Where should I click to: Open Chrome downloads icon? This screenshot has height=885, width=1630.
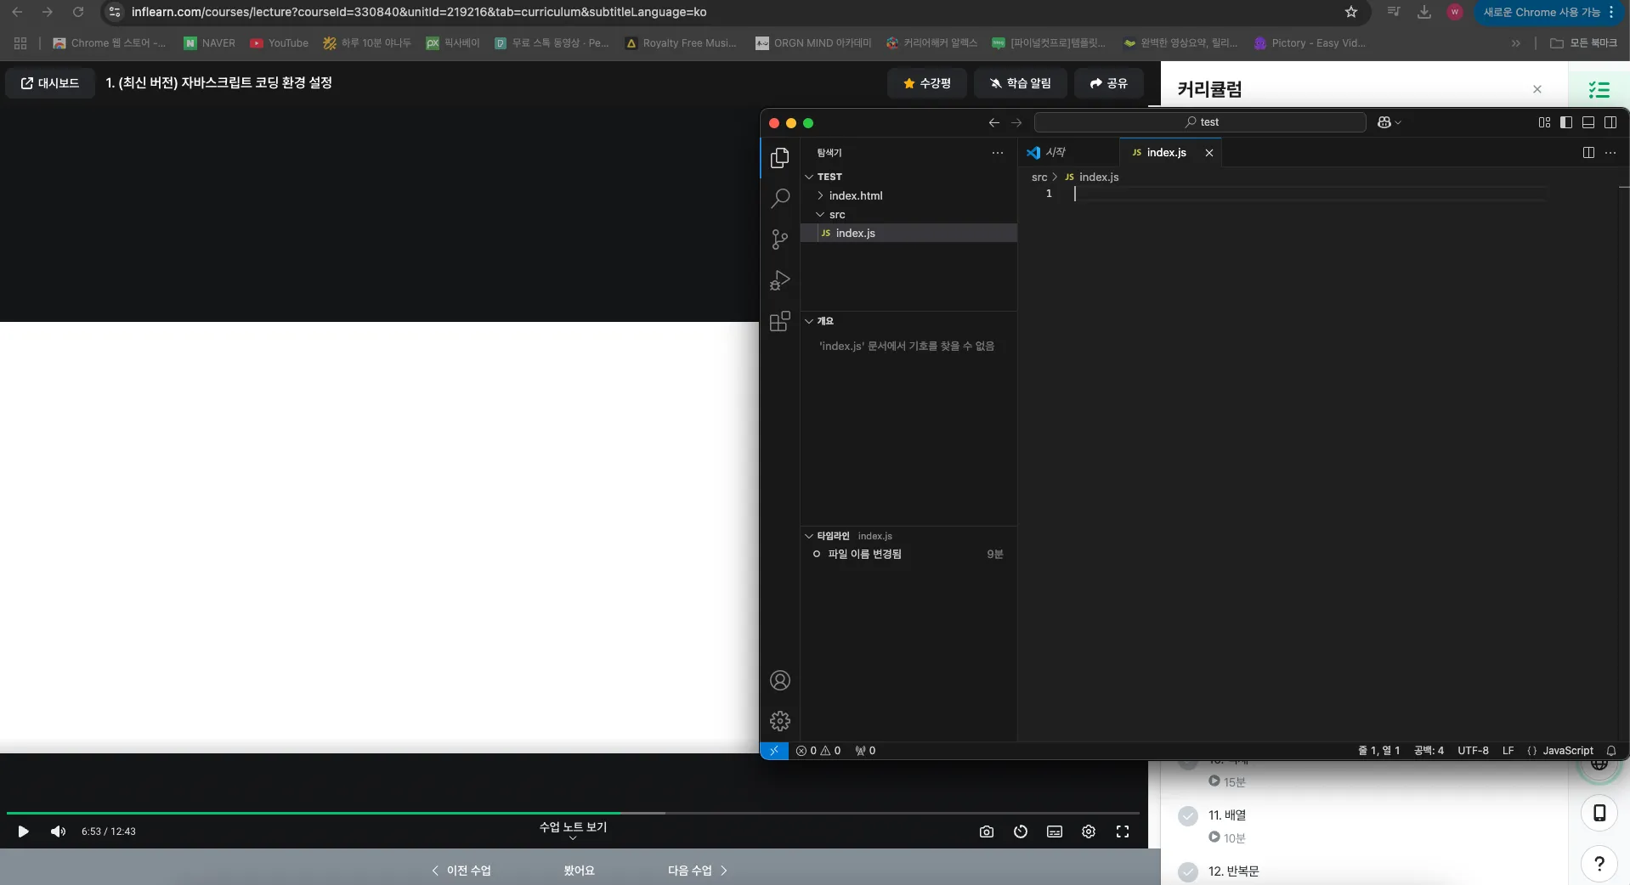[x=1424, y=12]
